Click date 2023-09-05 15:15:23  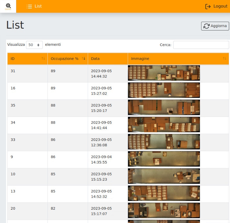click(x=101, y=177)
